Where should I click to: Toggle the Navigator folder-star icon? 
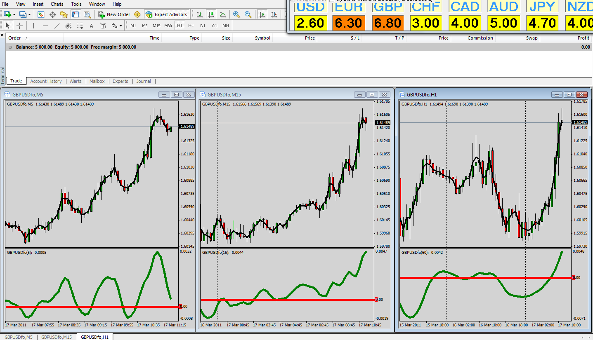64,14
